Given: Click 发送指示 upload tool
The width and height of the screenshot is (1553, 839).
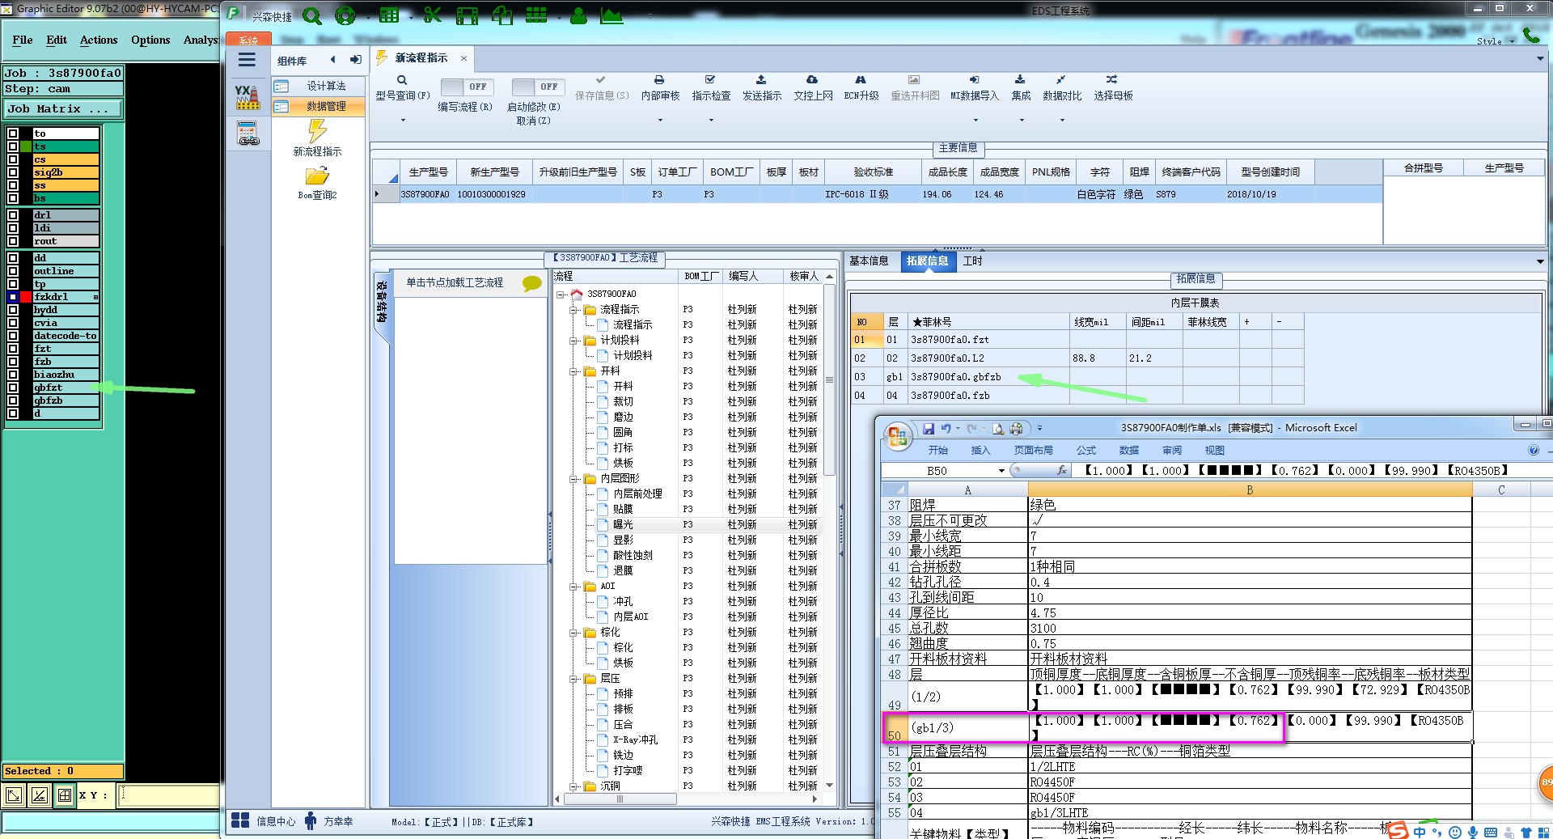Looking at the screenshot, I should tap(761, 88).
